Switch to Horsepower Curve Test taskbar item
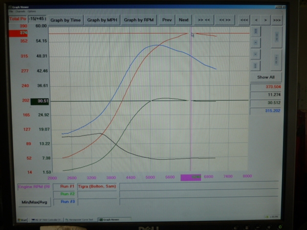The width and height of the screenshot is (307, 230). (81, 220)
